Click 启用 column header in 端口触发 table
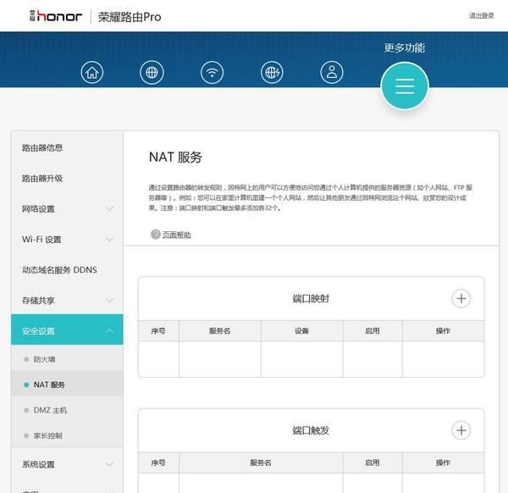The width and height of the screenshot is (508, 493). click(x=373, y=463)
